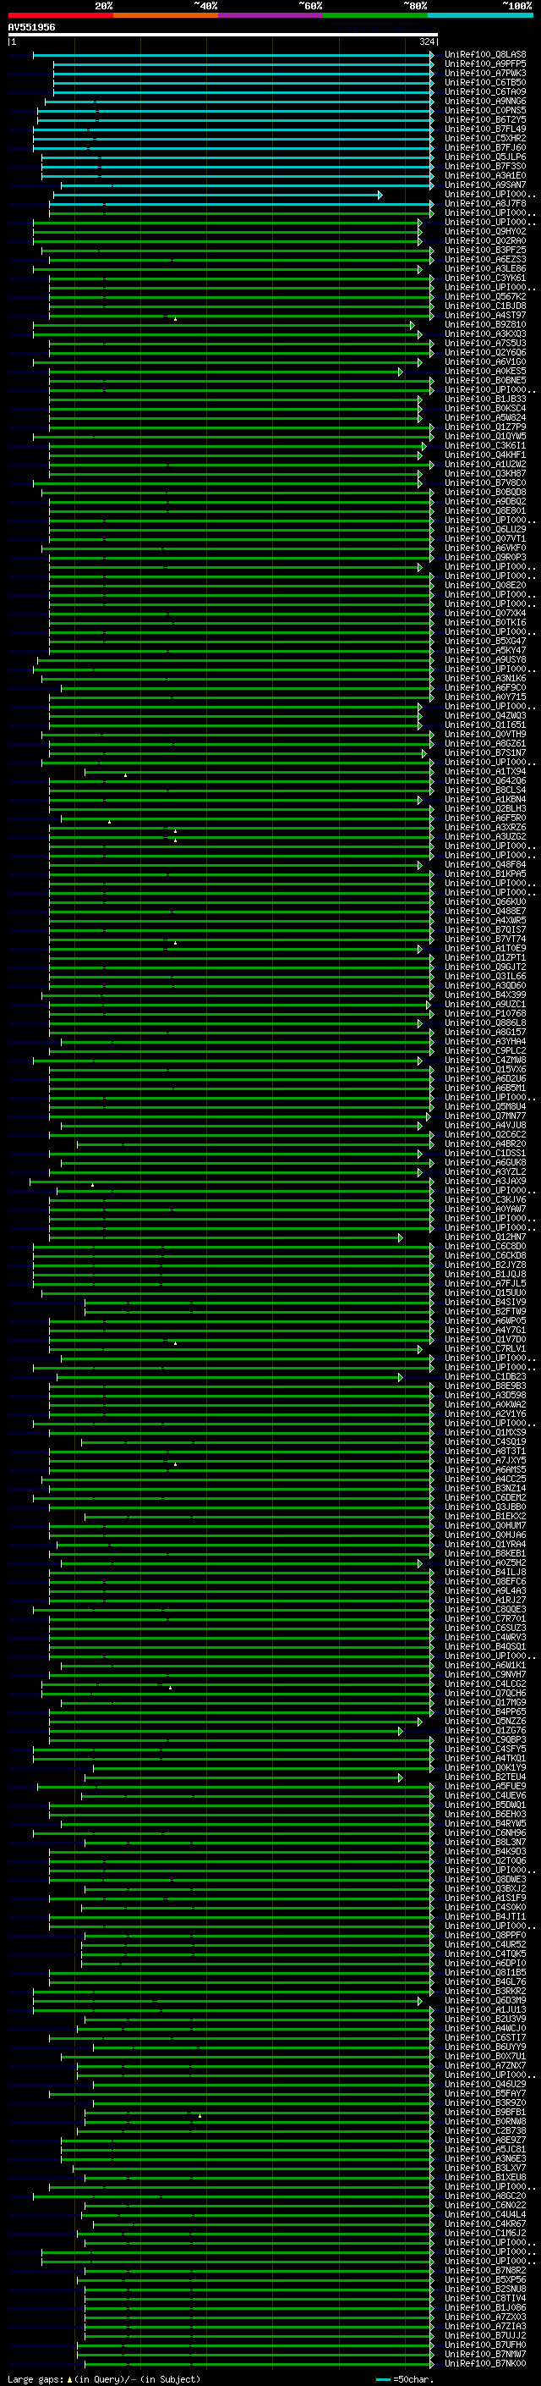Click the label UniRef100_C7RLV1
The image size is (541, 2386).
click(485, 1348)
